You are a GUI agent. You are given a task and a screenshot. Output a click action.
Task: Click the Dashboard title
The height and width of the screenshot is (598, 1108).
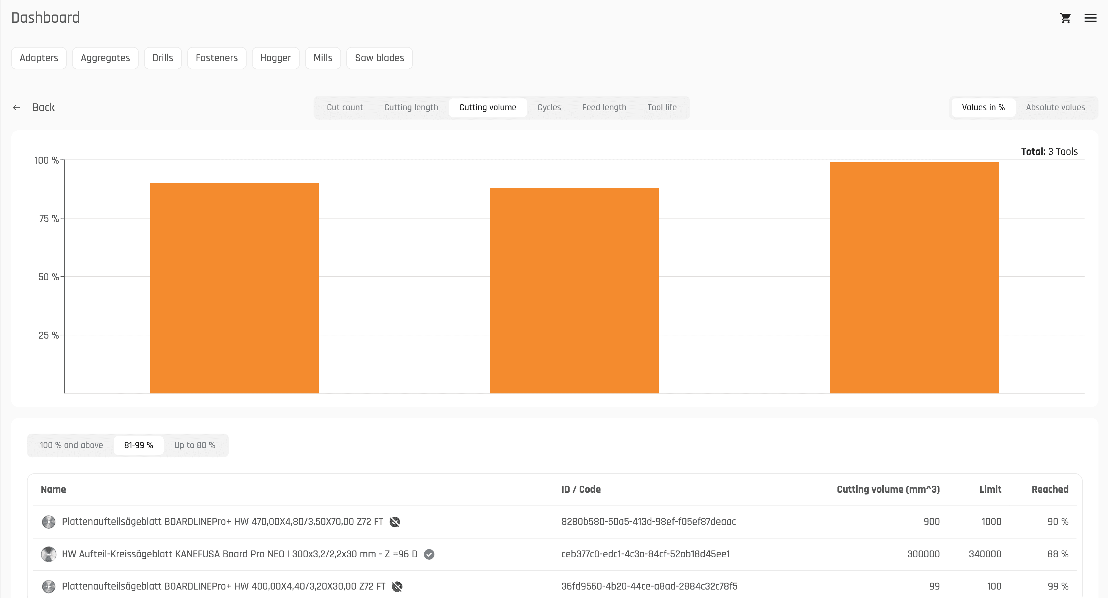46,18
